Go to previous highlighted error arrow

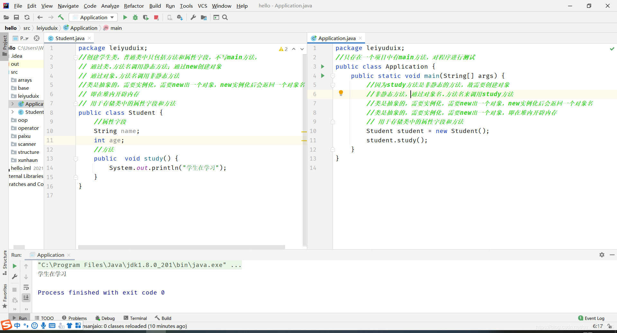[294, 49]
